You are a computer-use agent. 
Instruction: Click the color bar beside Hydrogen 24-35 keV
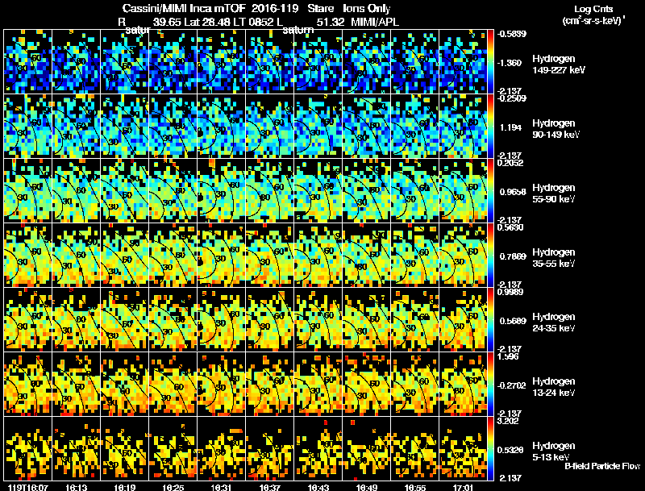(490, 320)
